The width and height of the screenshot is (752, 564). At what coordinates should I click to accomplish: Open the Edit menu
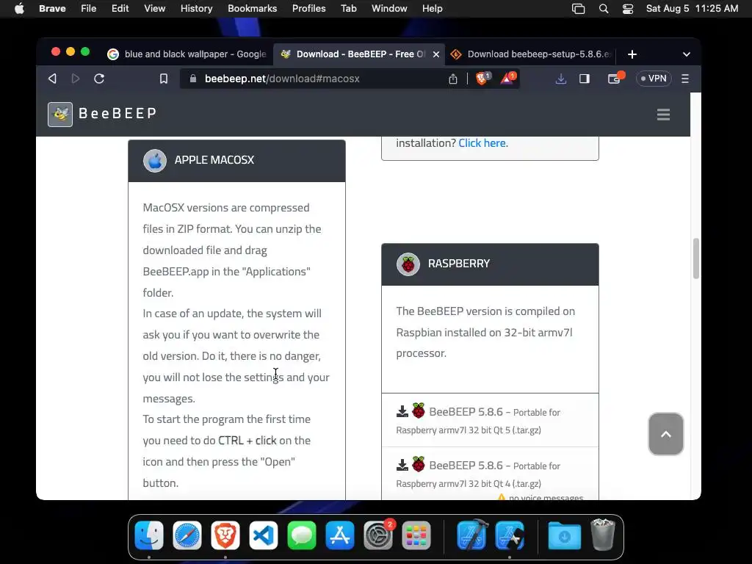point(120,9)
